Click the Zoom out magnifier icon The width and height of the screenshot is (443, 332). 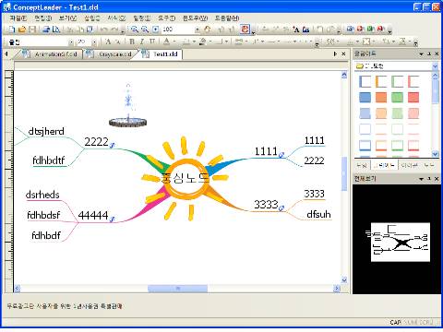[145, 30]
